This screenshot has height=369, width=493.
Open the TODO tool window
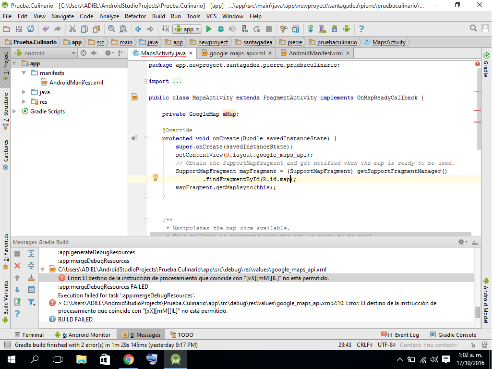coord(182,335)
